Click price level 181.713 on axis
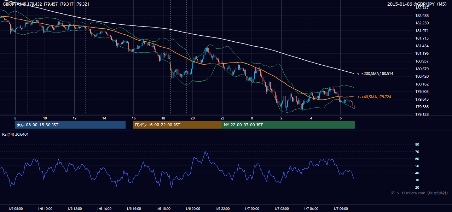The height and width of the screenshot is (212, 452). pyautogui.click(x=422, y=38)
